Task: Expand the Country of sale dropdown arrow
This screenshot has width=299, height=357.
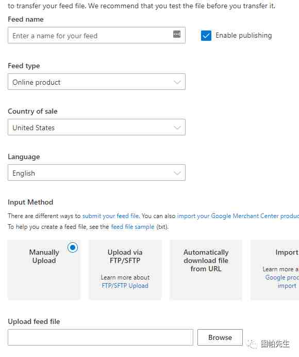Action: 177,128
